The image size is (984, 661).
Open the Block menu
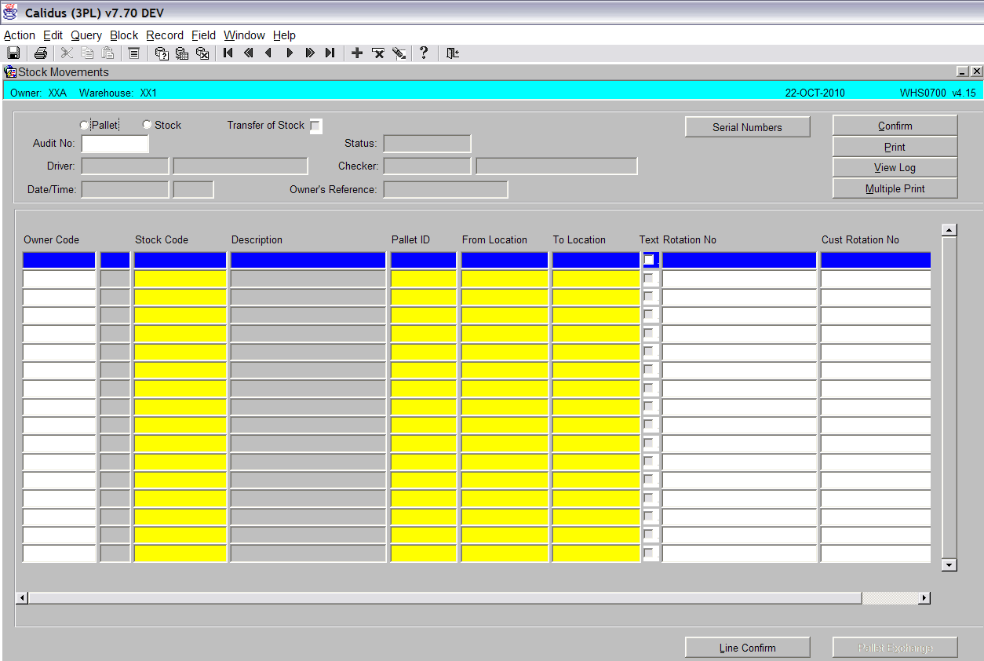tap(124, 35)
